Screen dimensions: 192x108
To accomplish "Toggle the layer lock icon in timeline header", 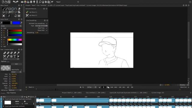I will click(x=27, y=97).
